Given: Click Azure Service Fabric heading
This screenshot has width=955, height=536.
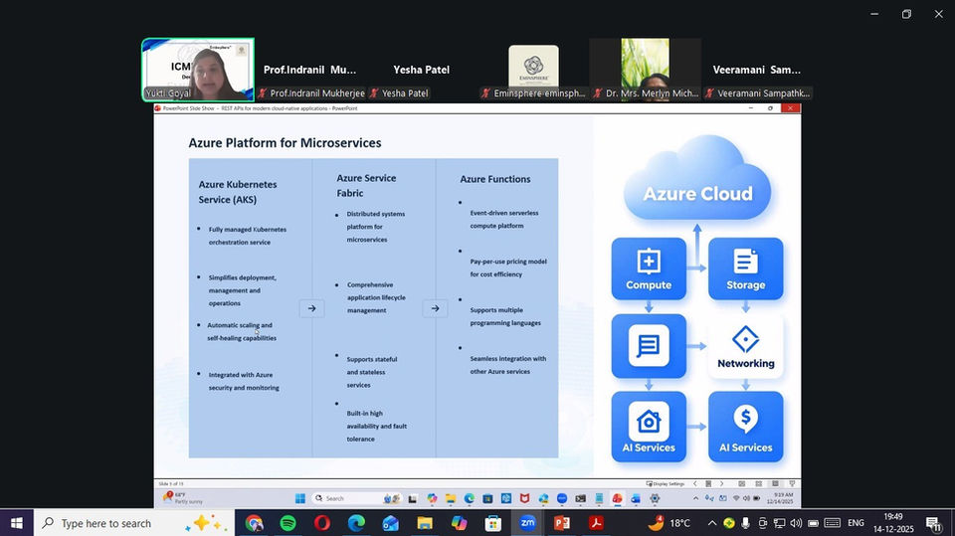Looking at the screenshot, I should (x=366, y=185).
